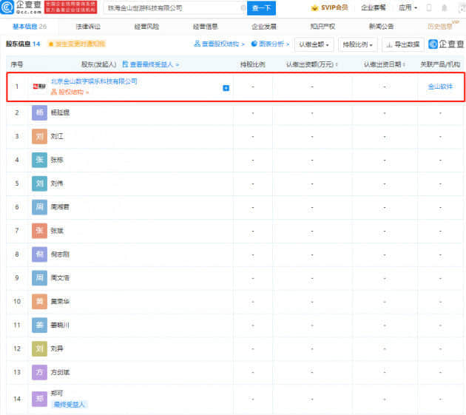Screen dimensions: 466x415
Task: Click the blue 周 avatar in row 9
Action: pyautogui.click(x=39, y=277)
